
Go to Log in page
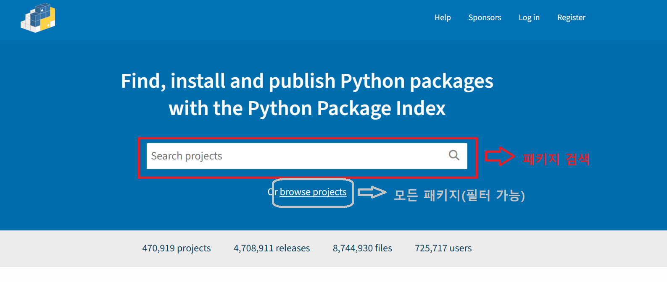coord(529,18)
